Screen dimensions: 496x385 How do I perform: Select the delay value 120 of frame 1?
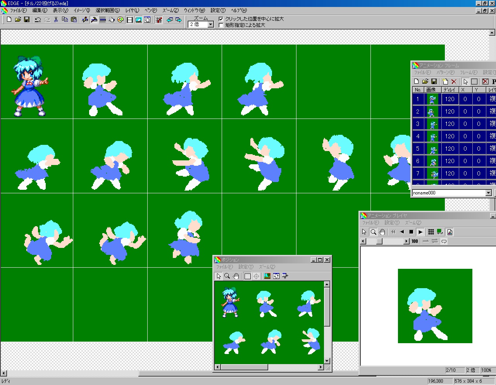[x=449, y=99]
